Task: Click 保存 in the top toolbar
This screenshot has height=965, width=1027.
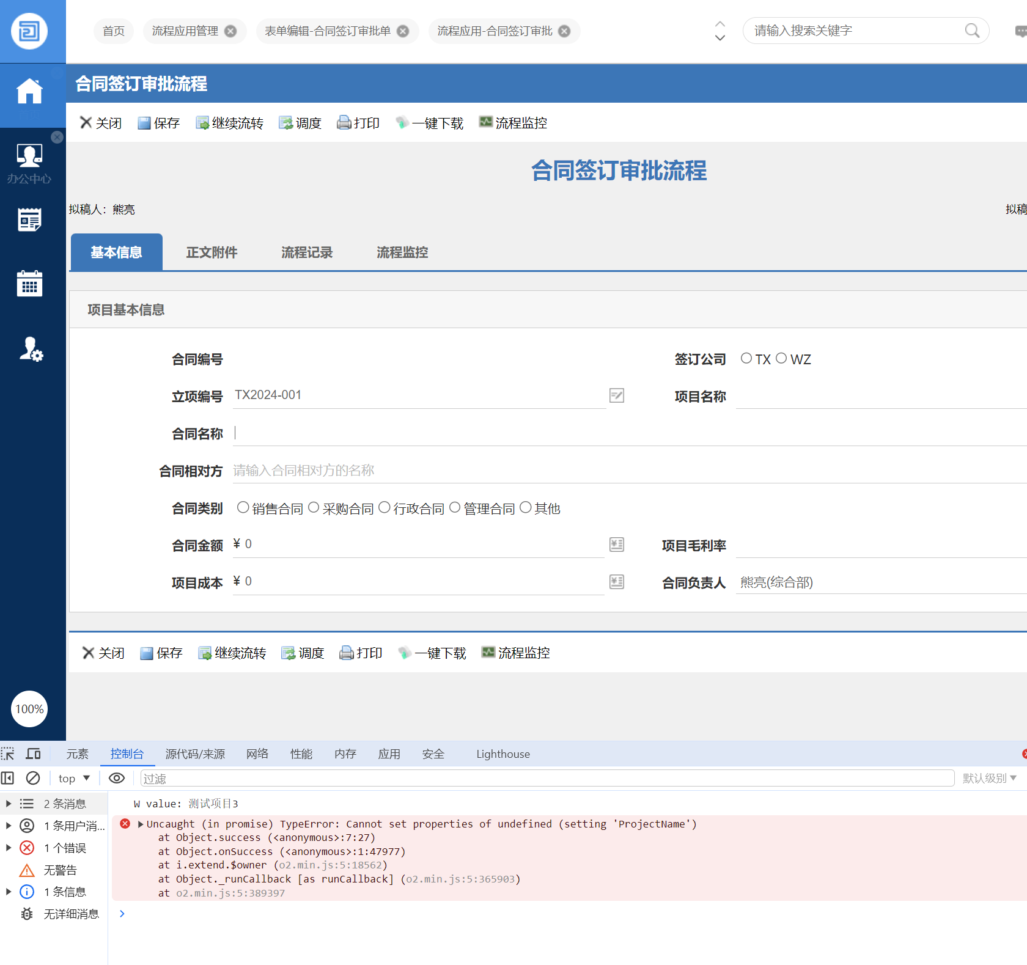Action: (159, 123)
